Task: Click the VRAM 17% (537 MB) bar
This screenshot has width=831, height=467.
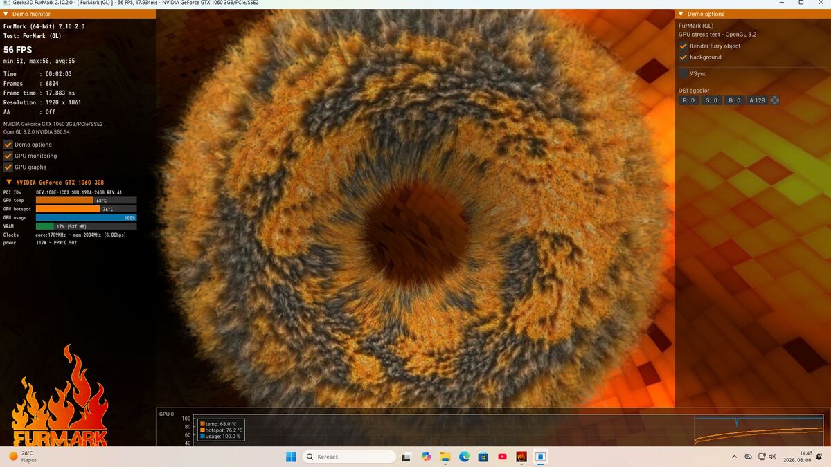Action: pos(86,226)
